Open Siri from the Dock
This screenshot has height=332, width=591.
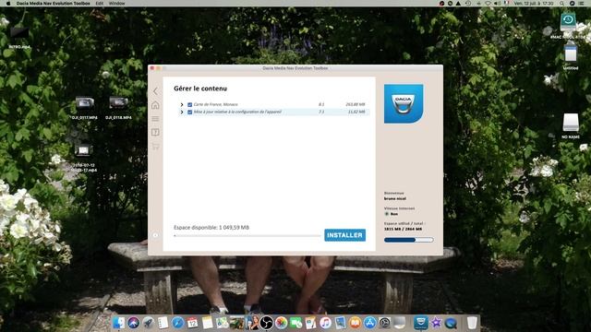tap(133, 323)
